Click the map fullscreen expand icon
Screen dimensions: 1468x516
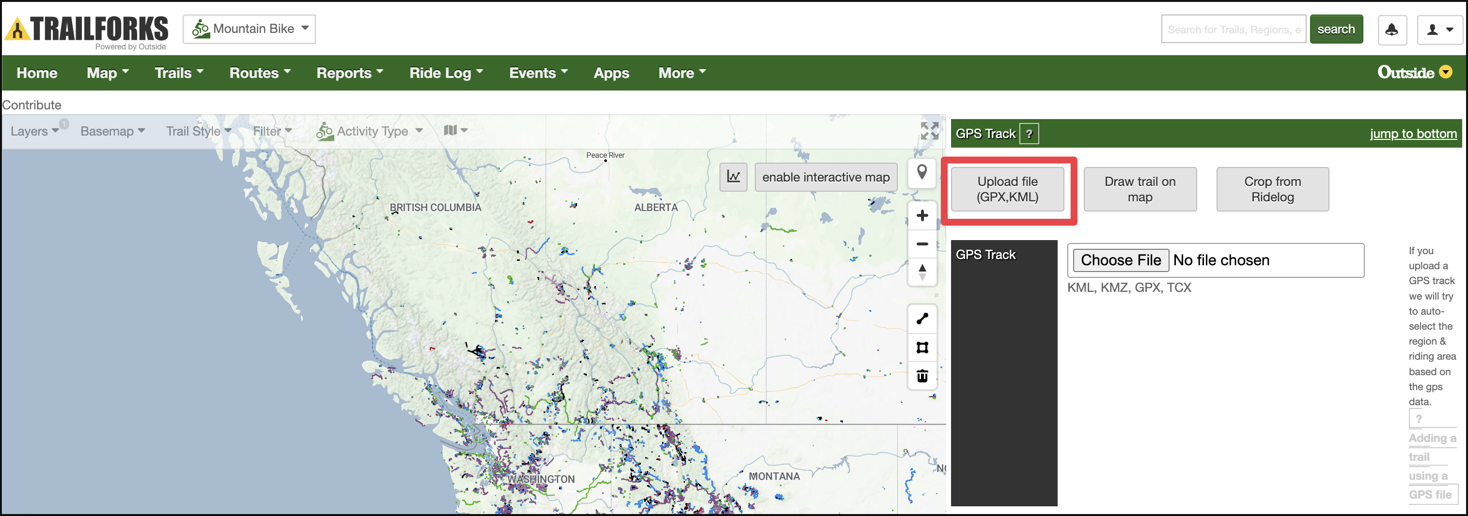point(929,131)
